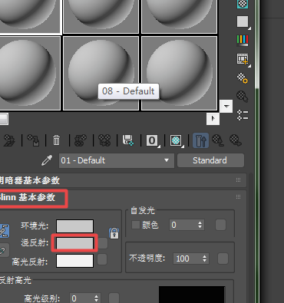Collapse the 明暗器基本参数 rollout
This screenshot has width=284, height=303.
123,180
